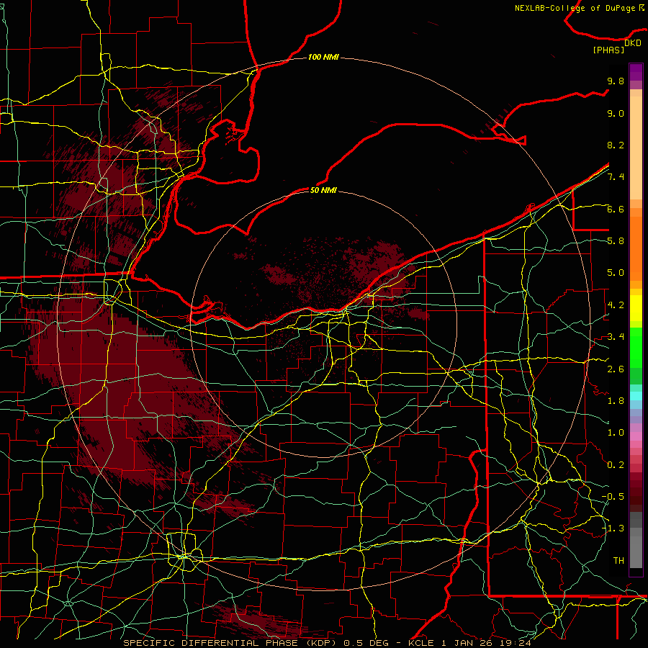This screenshot has width=648, height=648.
Task: Click the 0.2 scale value
Action: click(x=616, y=465)
